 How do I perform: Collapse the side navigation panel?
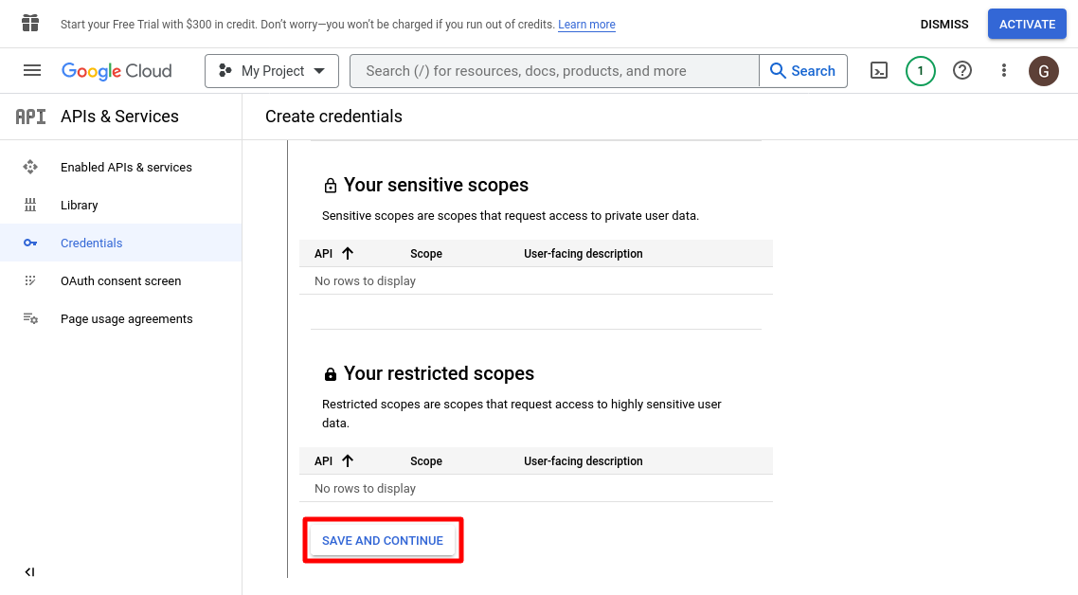[29, 572]
